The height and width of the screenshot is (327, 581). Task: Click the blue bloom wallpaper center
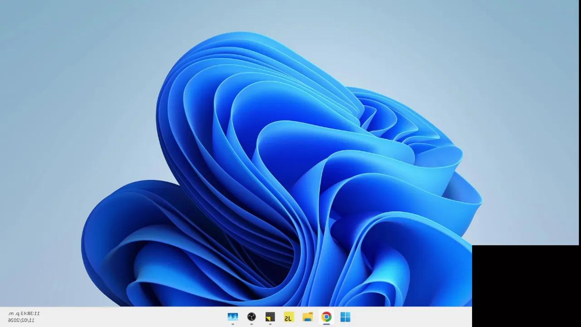[281, 173]
